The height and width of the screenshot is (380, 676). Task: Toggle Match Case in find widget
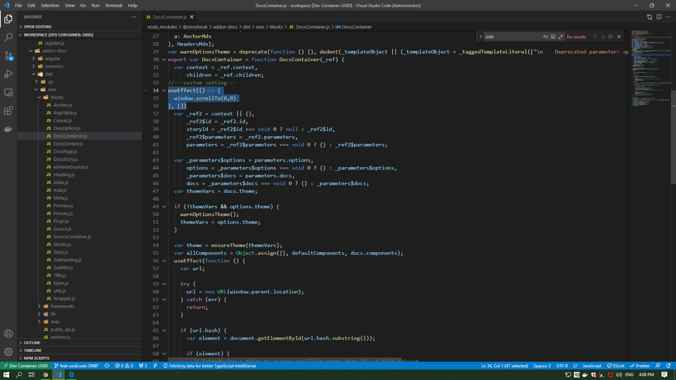[545, 37]
